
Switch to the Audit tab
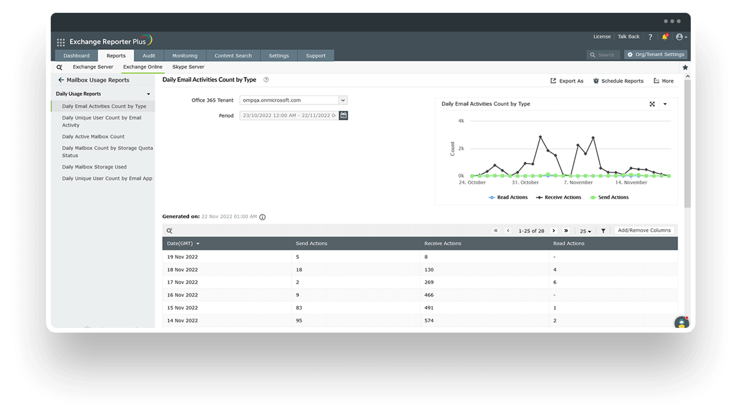click(x=149, y=56)
